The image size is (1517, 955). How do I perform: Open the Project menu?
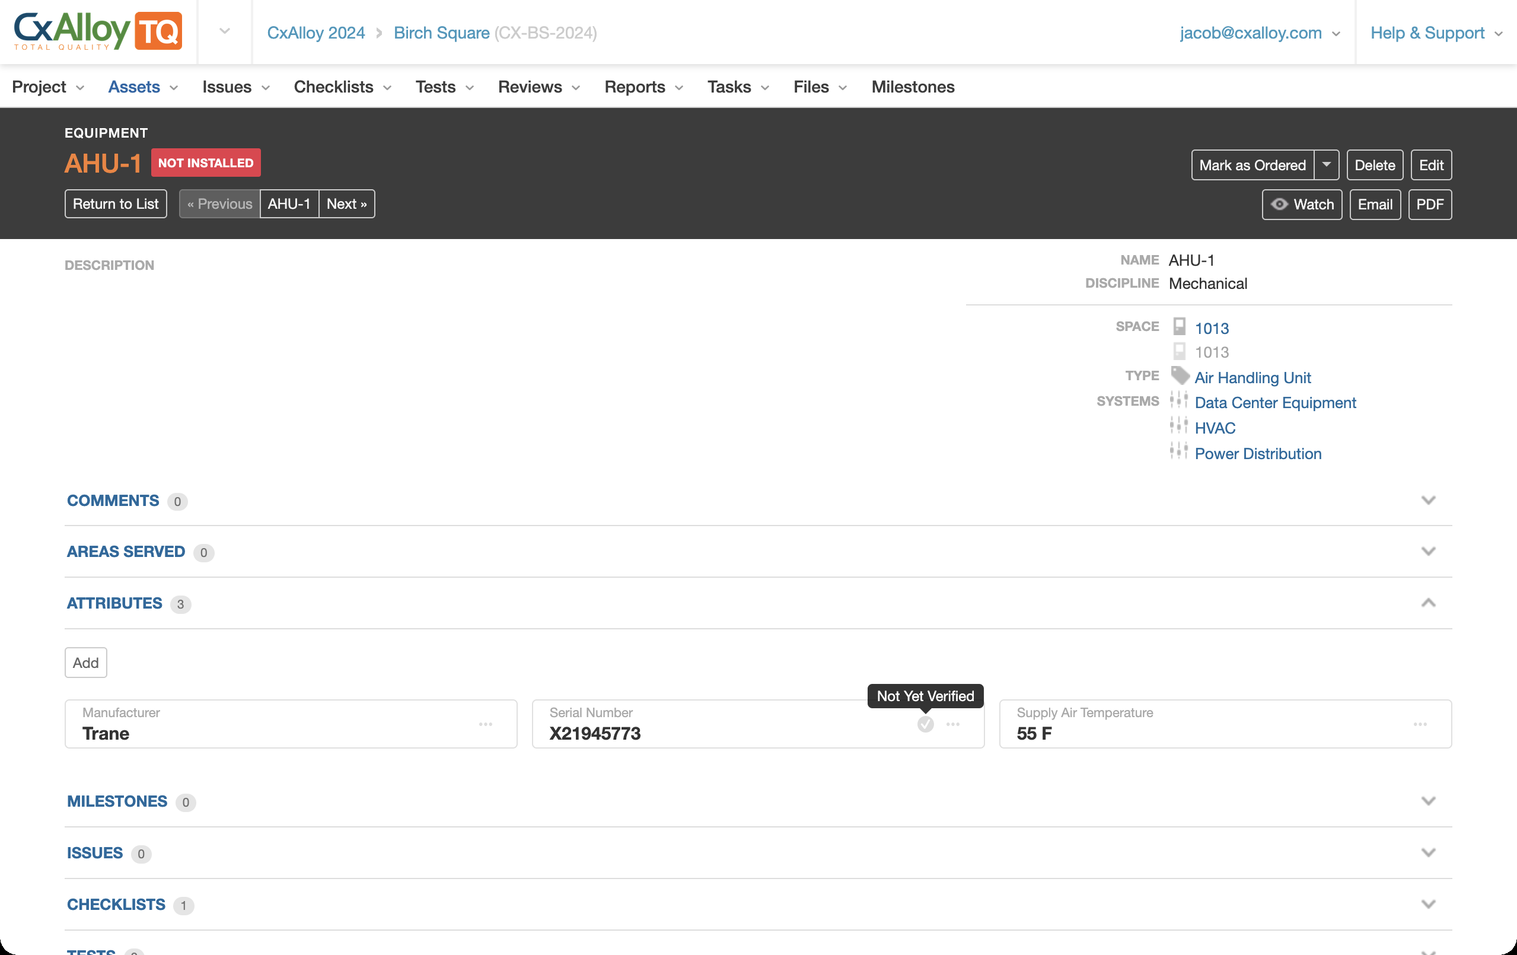pyautogui.click(x=48, y=87)
